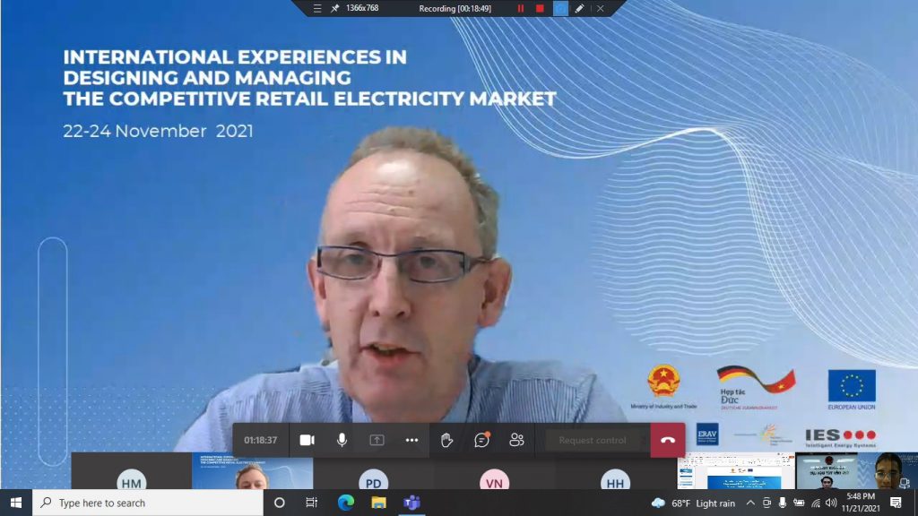Turn off the camera in Teams toolbar
The height and width of the screenshot is (516, 918).
307,440
